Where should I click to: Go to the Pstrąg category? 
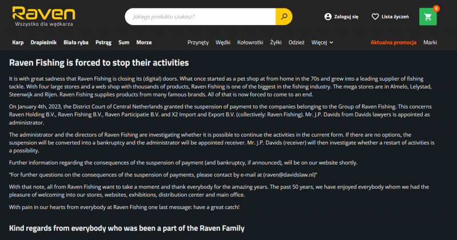coord(103,42)
